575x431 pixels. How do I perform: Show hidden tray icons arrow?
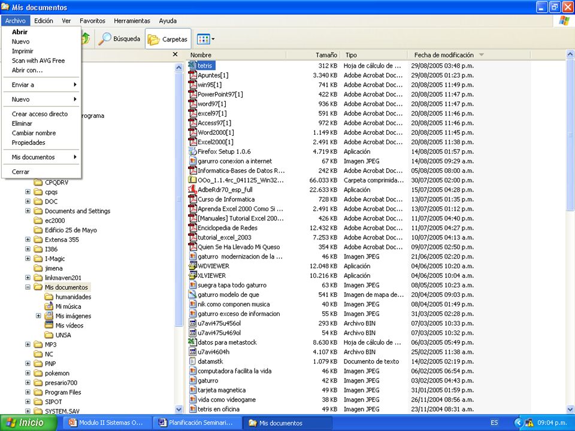pyautogui.click(x=518, y=423)
